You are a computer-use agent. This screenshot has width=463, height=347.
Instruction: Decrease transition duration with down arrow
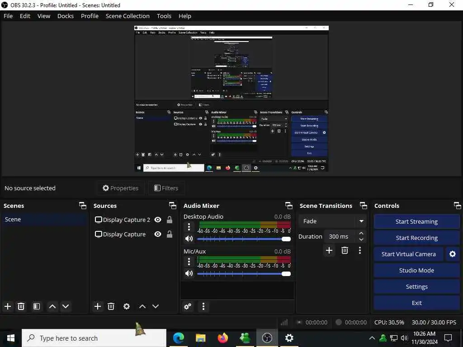pyautogui.click(x=361, y=239)
